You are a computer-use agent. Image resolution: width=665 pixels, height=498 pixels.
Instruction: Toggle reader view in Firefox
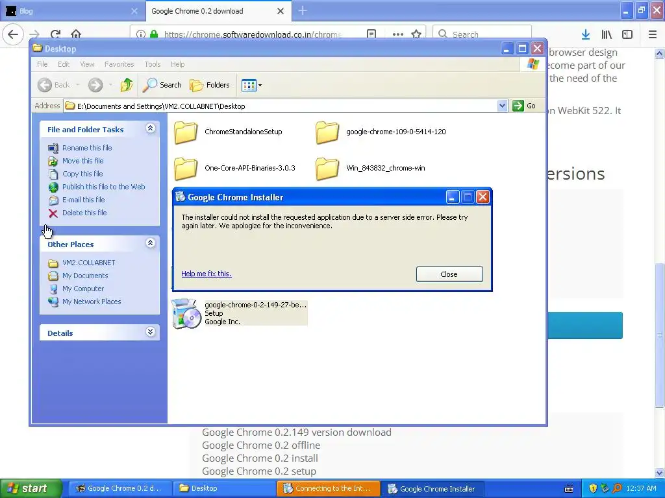point(371,34)
